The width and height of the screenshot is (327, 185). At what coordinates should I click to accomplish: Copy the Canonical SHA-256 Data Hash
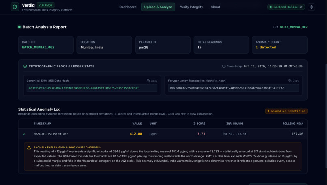[x=152, y=81]
